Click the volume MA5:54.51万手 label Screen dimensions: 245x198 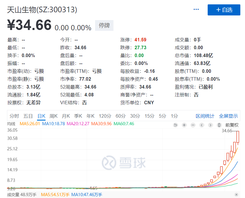tap(55, 195)
